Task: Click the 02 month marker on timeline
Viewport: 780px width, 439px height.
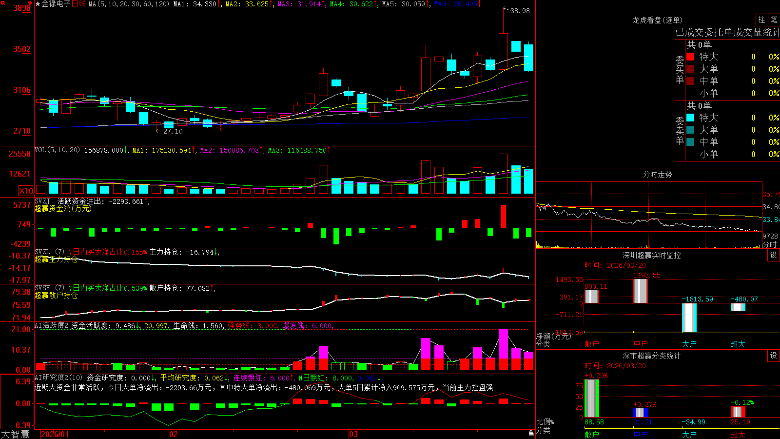Action: tap(174, 434)
